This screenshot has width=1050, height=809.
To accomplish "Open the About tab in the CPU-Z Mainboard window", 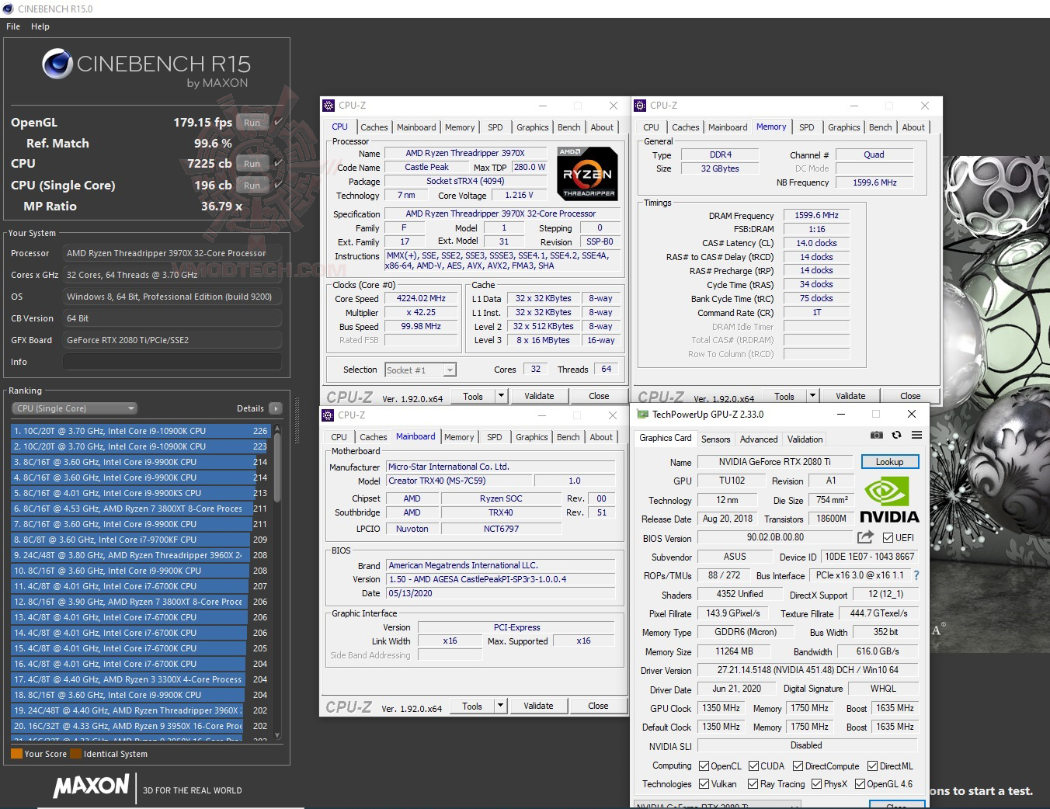I will [601, 437].
